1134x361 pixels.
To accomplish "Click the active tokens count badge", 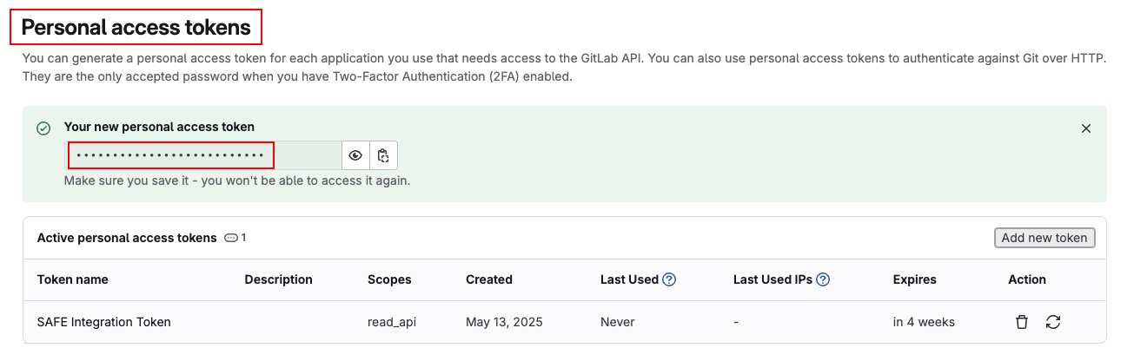I will 235,238.
